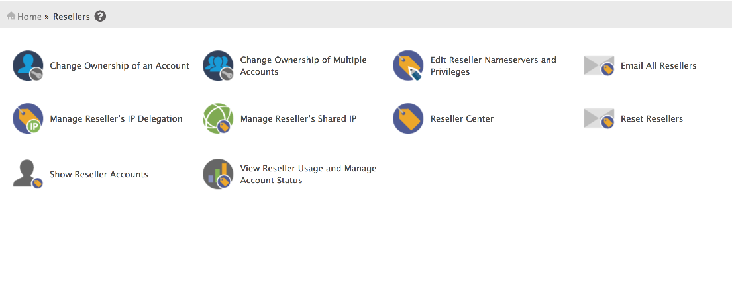Click the Change Ownership of Multiple Accounts icon

click(218, 65)
